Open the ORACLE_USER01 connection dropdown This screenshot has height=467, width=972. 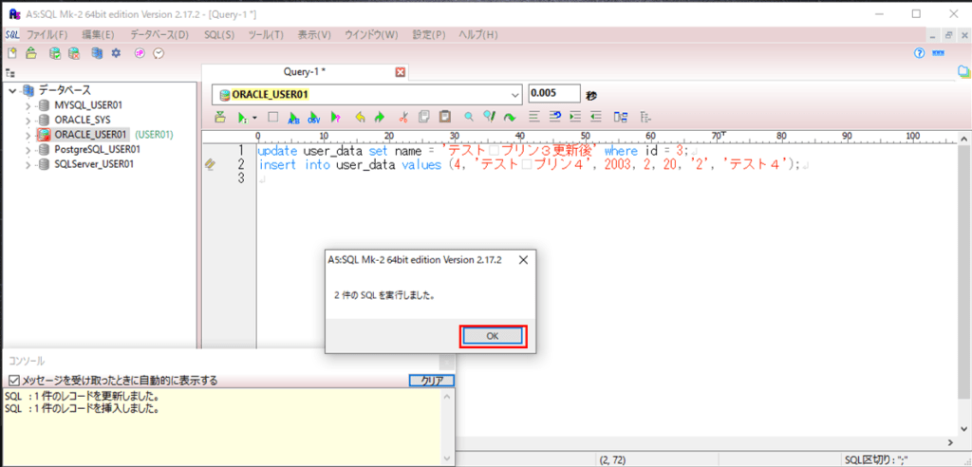point(515,94)
